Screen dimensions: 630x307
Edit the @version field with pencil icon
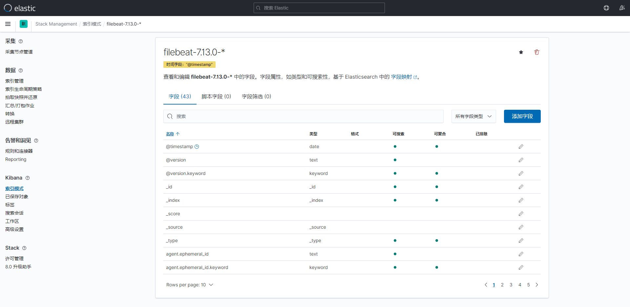click(x=521, y=160)
